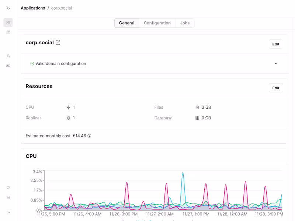Click the info icon beside the monthly cost

click(88, 136)
